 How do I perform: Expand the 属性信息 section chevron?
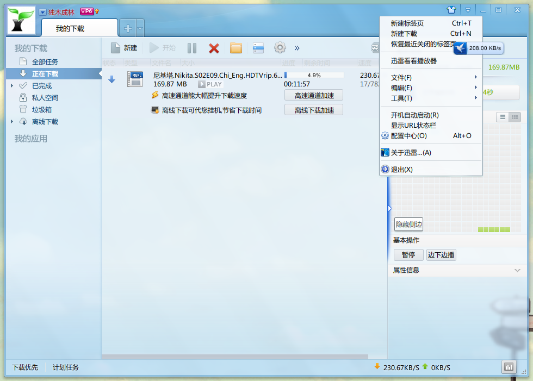coord(517,270)
